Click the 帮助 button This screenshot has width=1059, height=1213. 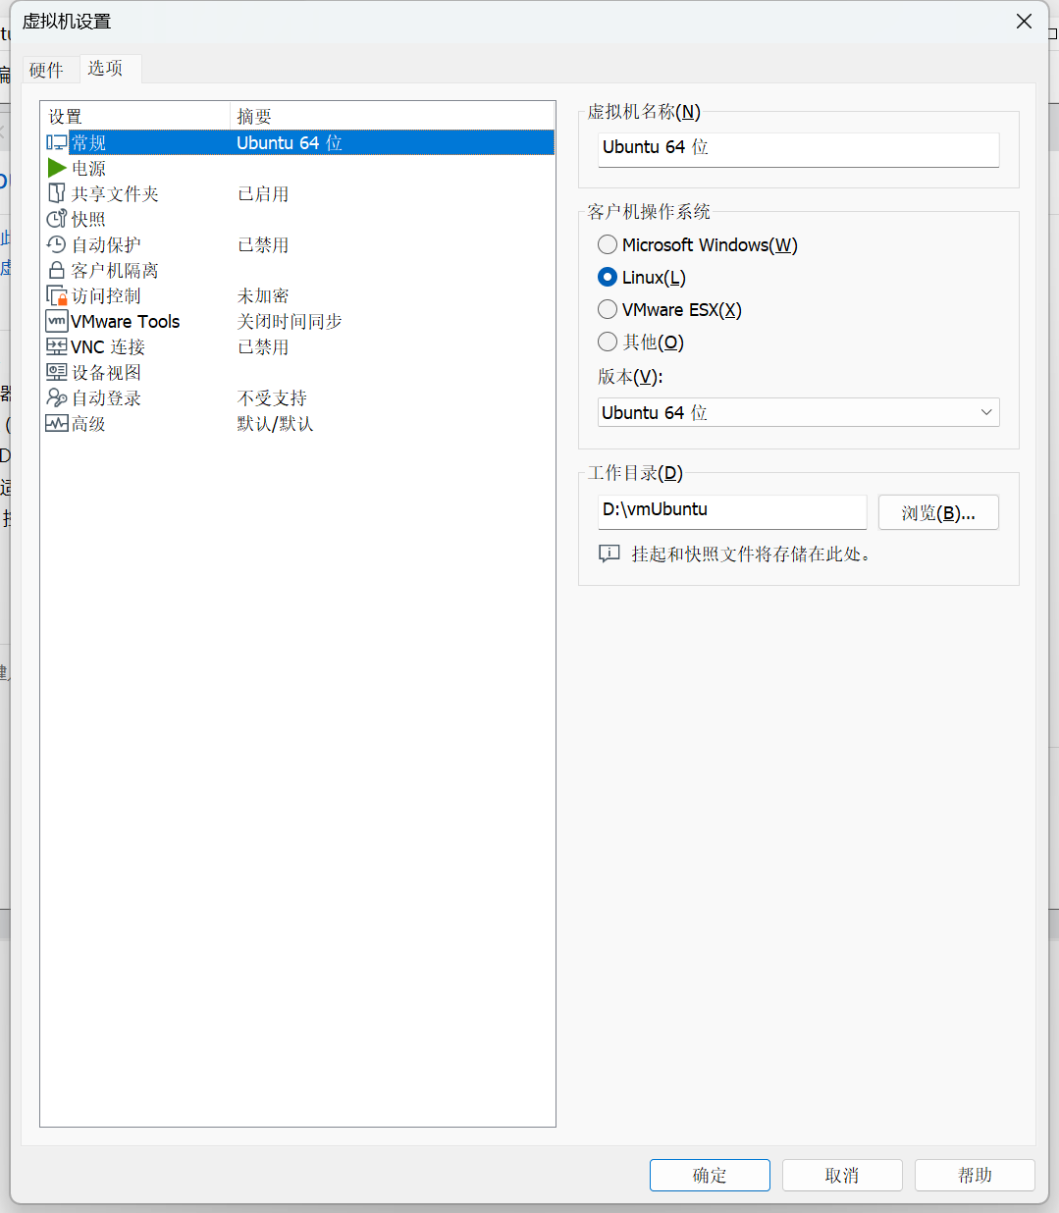coord(975,1176)
